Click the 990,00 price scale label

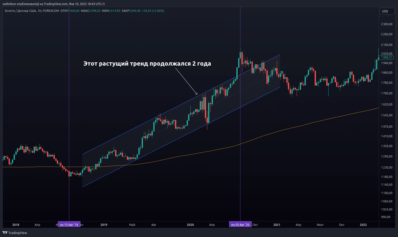click(x=386, y=217)
